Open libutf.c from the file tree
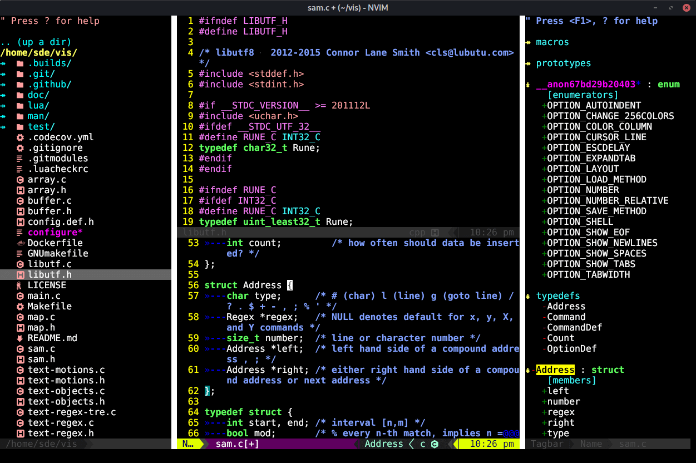 tap(50, 264)
